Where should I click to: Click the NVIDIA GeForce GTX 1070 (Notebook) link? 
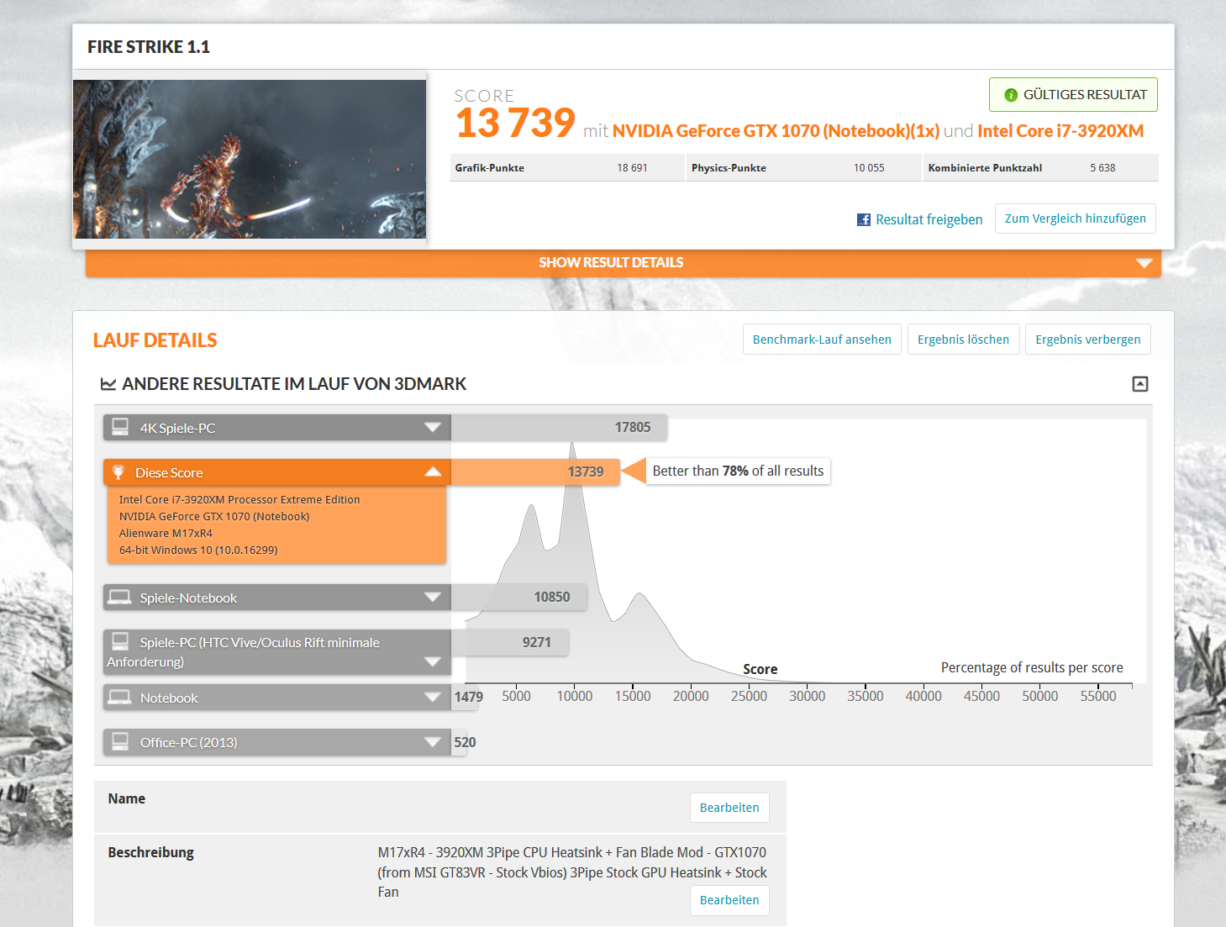(776, 131)
